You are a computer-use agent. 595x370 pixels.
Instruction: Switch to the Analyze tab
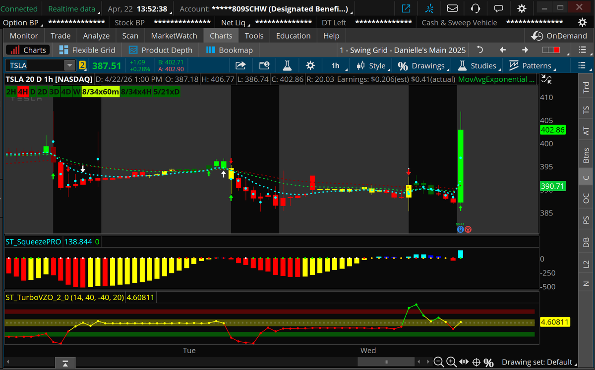pos(96,36)
